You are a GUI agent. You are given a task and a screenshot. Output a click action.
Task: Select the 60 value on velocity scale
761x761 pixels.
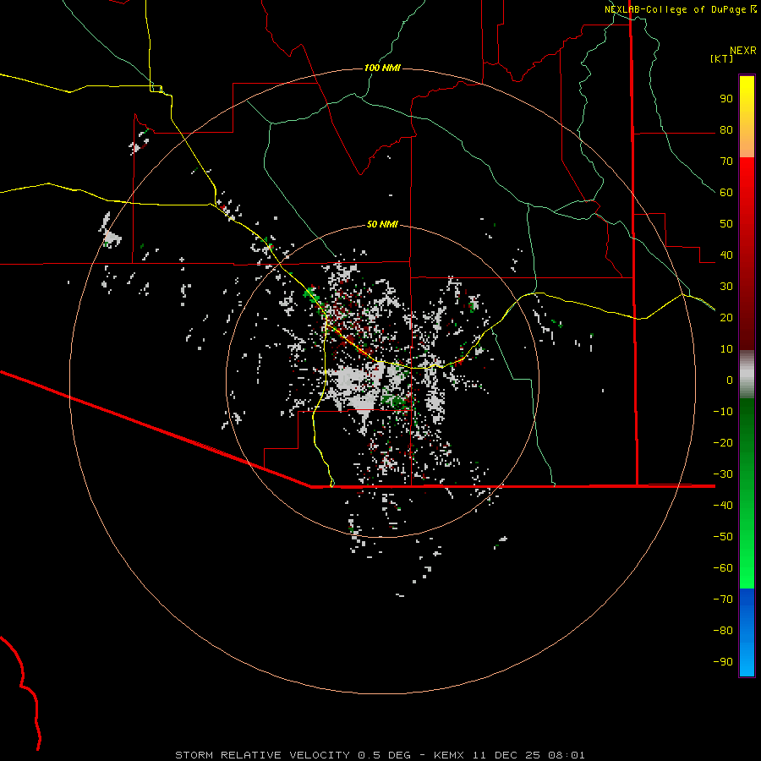point(726,193)
